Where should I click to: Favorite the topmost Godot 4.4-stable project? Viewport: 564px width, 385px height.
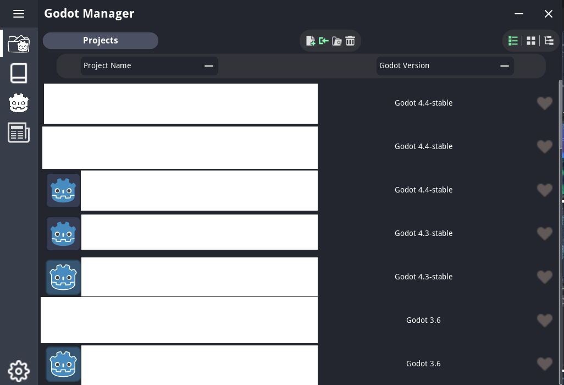pyautogui.click(x=545, y=103)
